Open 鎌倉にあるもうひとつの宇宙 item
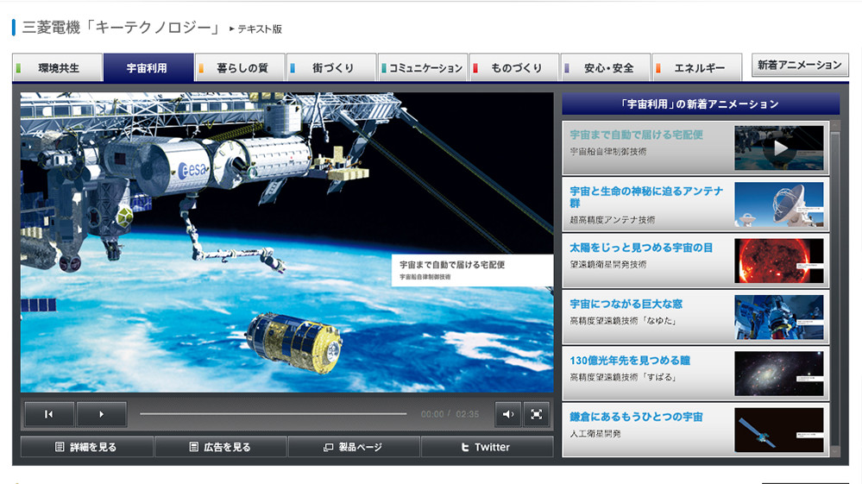862x484 pixels. tap(695, 430)
